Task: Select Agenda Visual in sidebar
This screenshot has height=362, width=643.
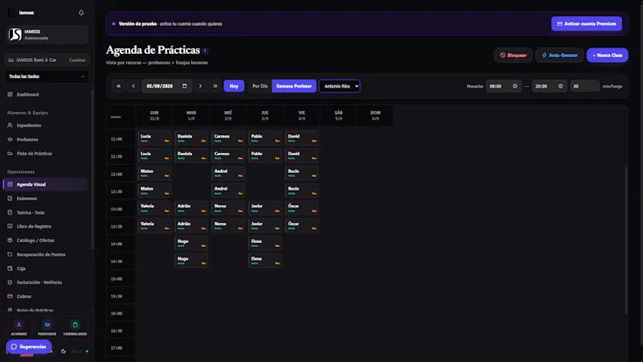Action: point(46,184)
